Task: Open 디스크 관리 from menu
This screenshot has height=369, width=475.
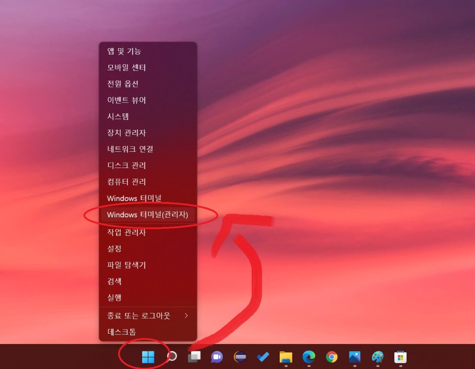Action: (x=148, y=166)
